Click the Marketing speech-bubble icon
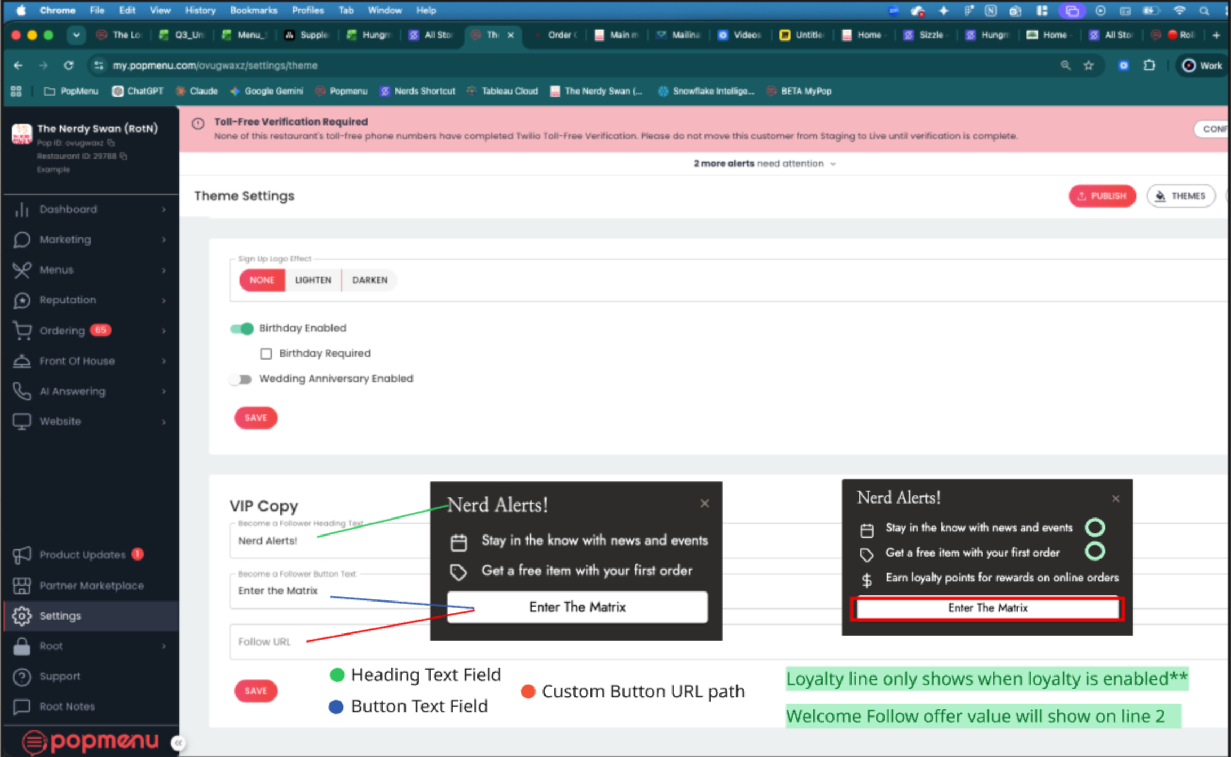 pos(22,240)
